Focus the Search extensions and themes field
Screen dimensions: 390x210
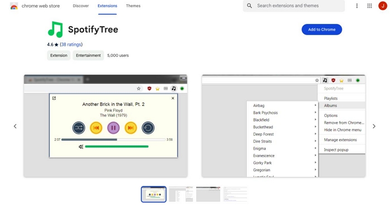pos(294,6)
